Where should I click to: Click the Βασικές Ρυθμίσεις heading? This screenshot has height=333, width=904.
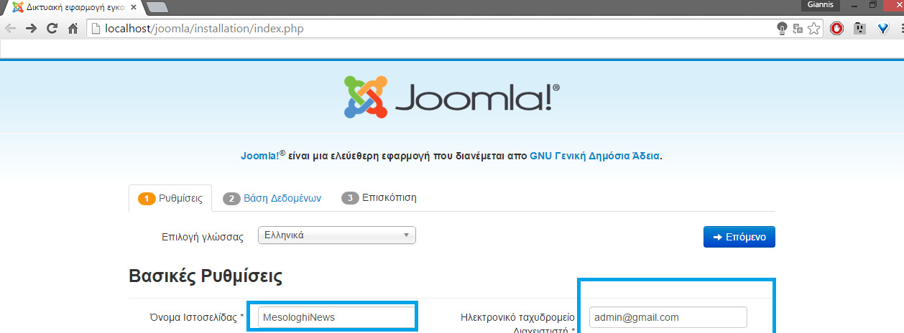click(x=205, y=276)
